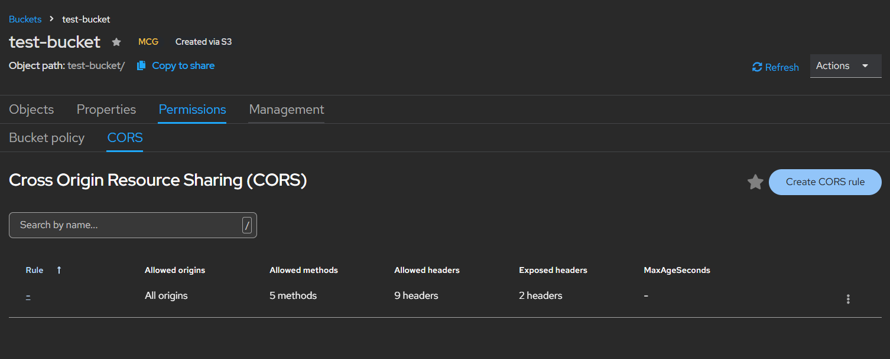Click the slash shortcut icon in search box
Viewport: 890px width, 359px height.
tap(247, 225)
